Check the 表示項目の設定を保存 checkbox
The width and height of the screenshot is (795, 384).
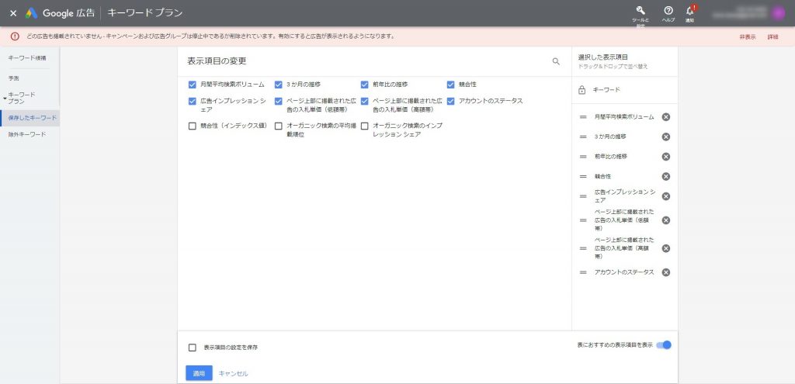tap(193, 348)
